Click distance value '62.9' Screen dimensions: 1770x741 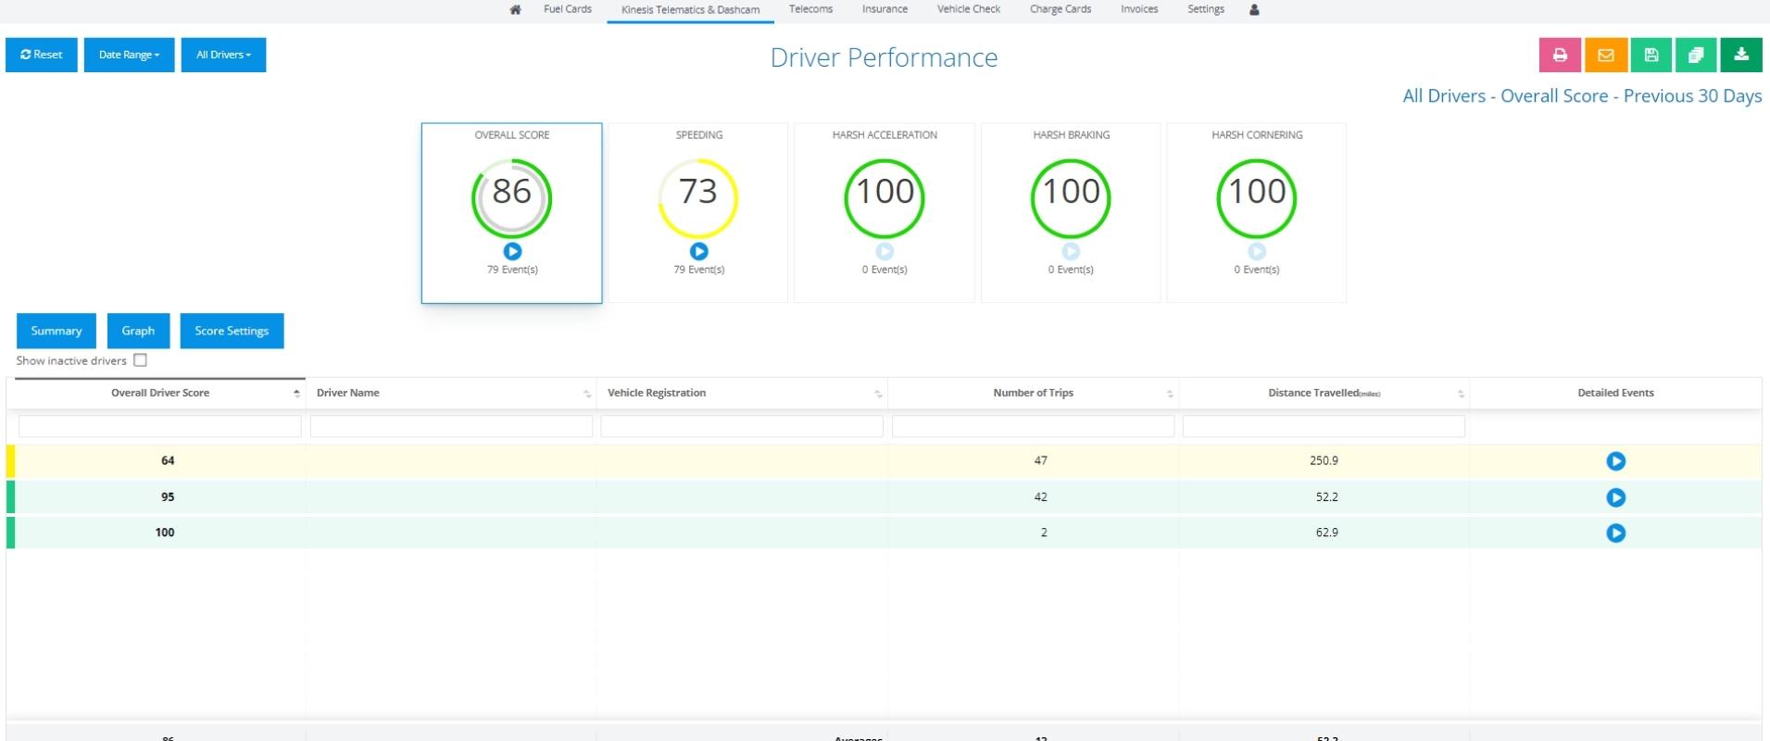point(1327,533)
